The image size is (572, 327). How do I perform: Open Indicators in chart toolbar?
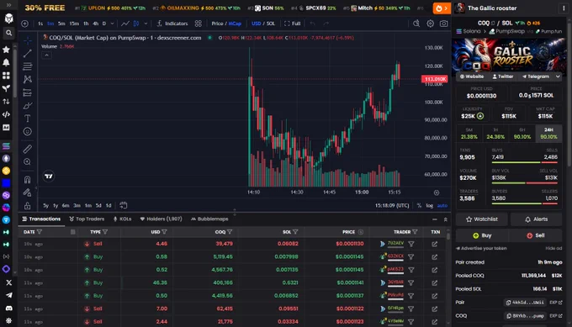[172, 24]
